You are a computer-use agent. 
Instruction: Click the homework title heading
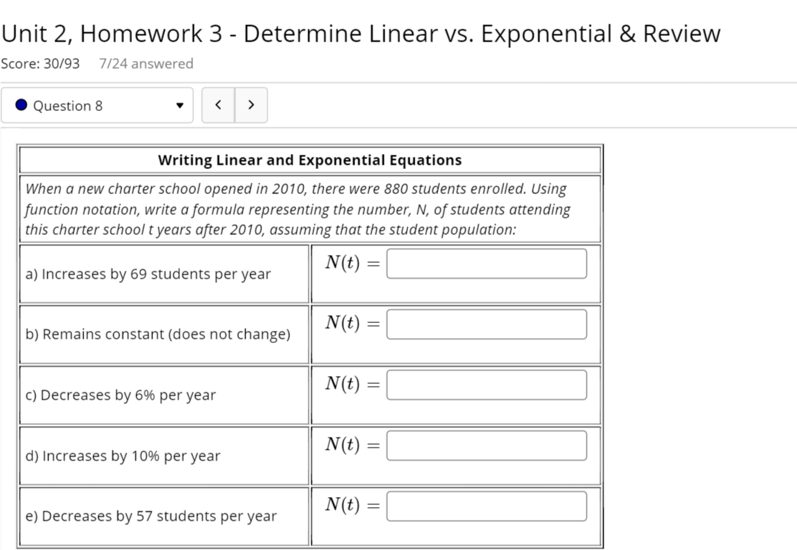coord(361,32)
